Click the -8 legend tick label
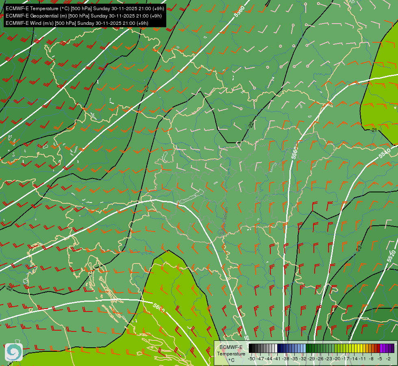This screenshot has height=366, width=398. coord(371,359)
